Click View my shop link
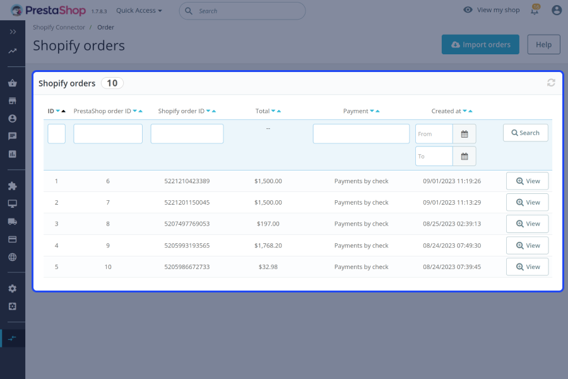This screenshot has height=379, width=568. (492, 10)
